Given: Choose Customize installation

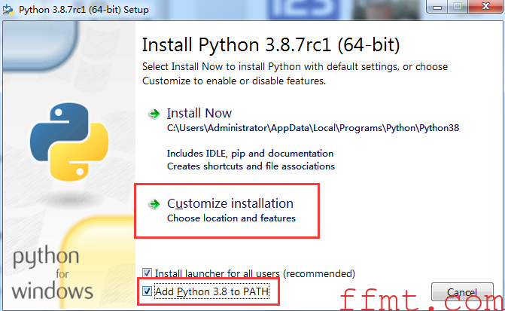Looking at the screenshot, I should (230, 203).
